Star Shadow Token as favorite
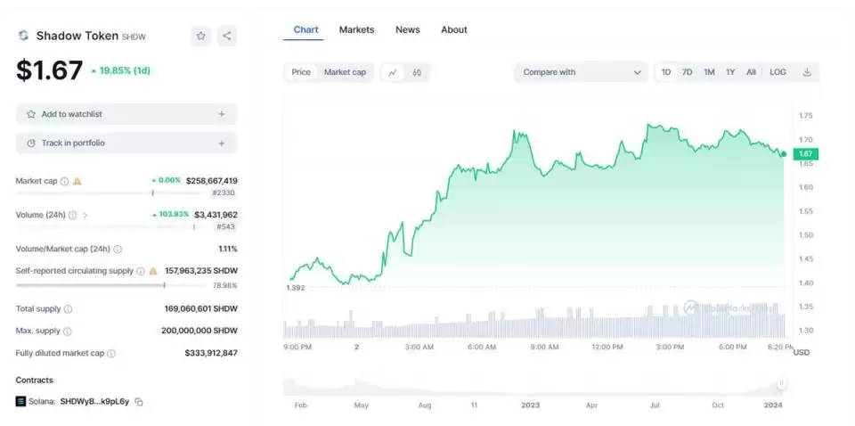This screenshot has height=426, width=855. tap(201, 36)
